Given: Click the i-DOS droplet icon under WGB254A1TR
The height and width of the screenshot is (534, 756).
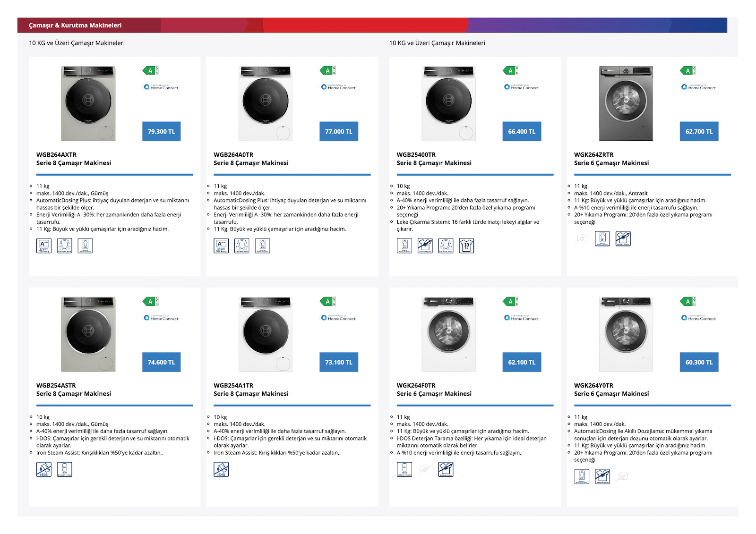Looking at the screenshot, I should [221, 469].
